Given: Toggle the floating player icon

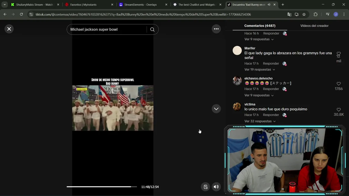Looking at the screenshot, I should [206, 187].
